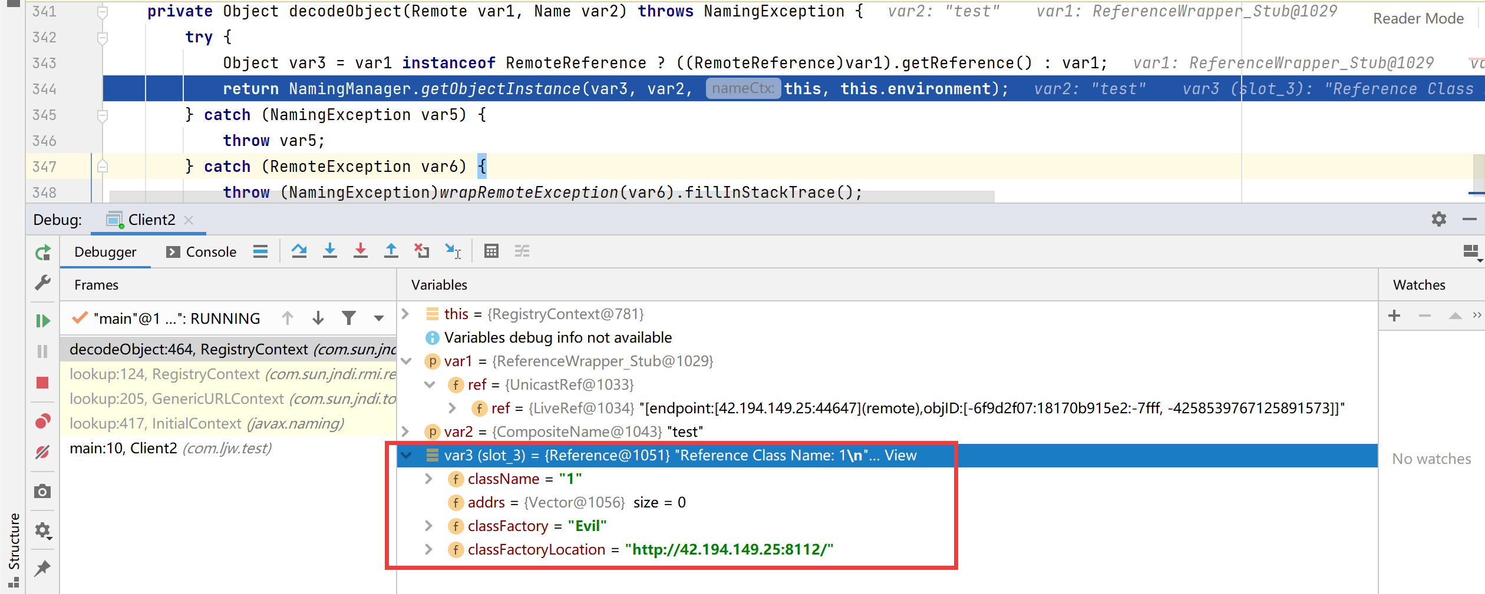Close the Client2 debug tab
Viewport: 1485px width, 594px height.
[x=189, y=220]
